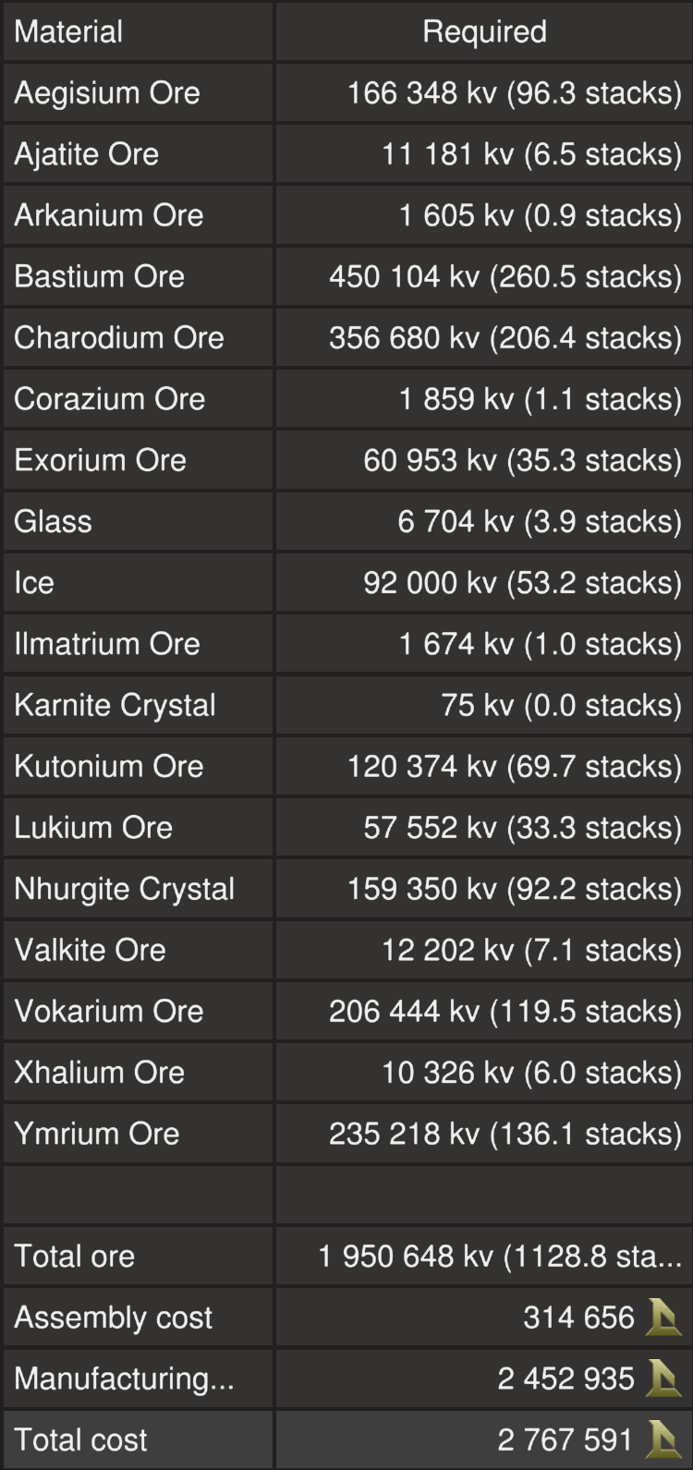Click Kutonium Ore required amount
Viewport: 693px width, 1470px height.
[514, 767]
